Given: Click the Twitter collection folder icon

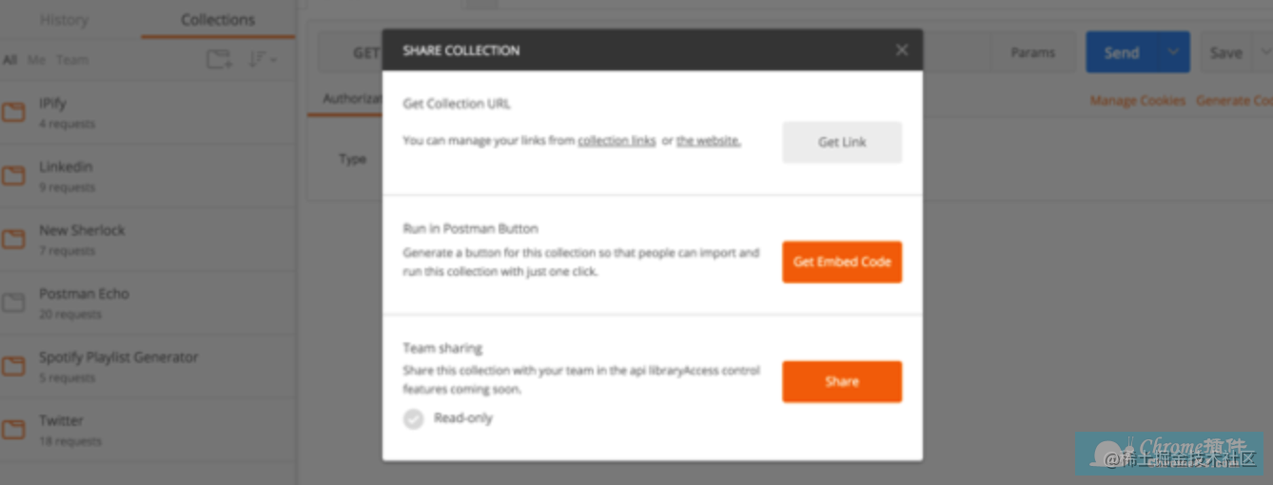Looking at the screenshot, I should [x=13, y=430].
